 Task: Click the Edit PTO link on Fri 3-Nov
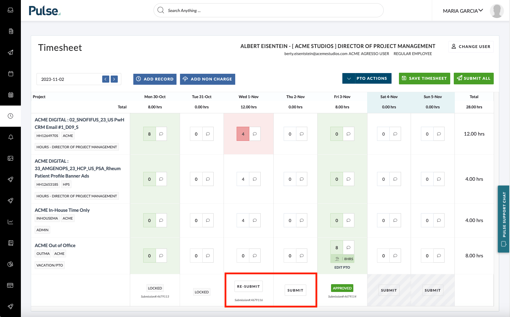click(x=342, y=267)
